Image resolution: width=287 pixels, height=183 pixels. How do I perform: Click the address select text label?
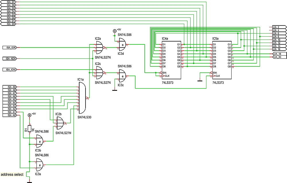click(11, 174)
